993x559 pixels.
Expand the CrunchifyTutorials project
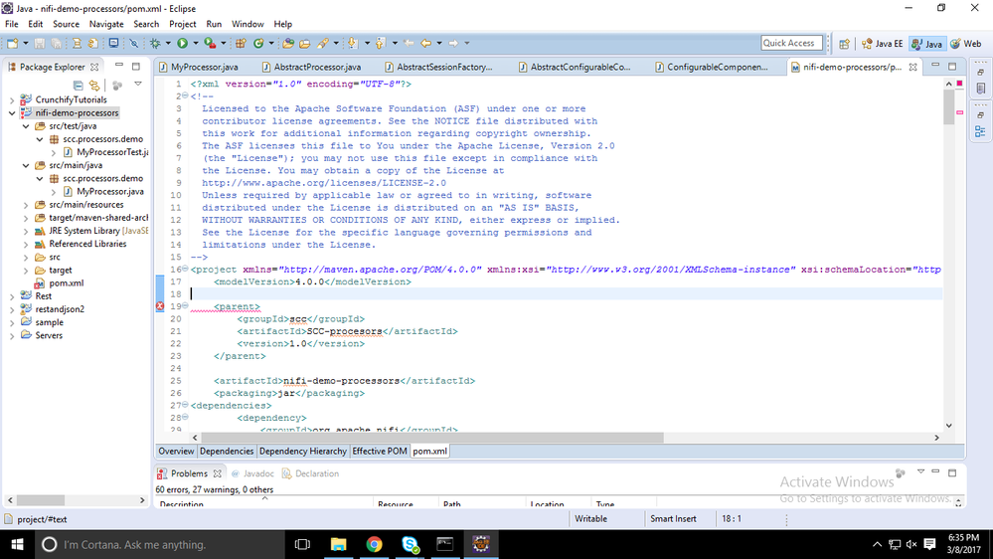coord(12,100)
